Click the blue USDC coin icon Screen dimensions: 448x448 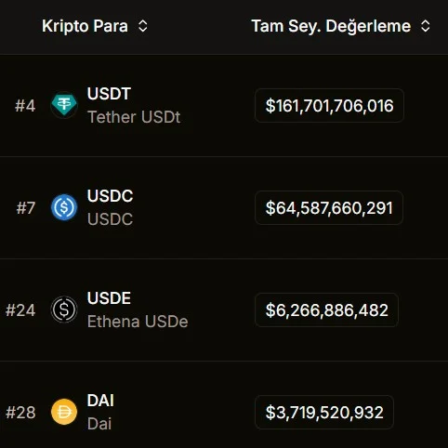[64, 207]
